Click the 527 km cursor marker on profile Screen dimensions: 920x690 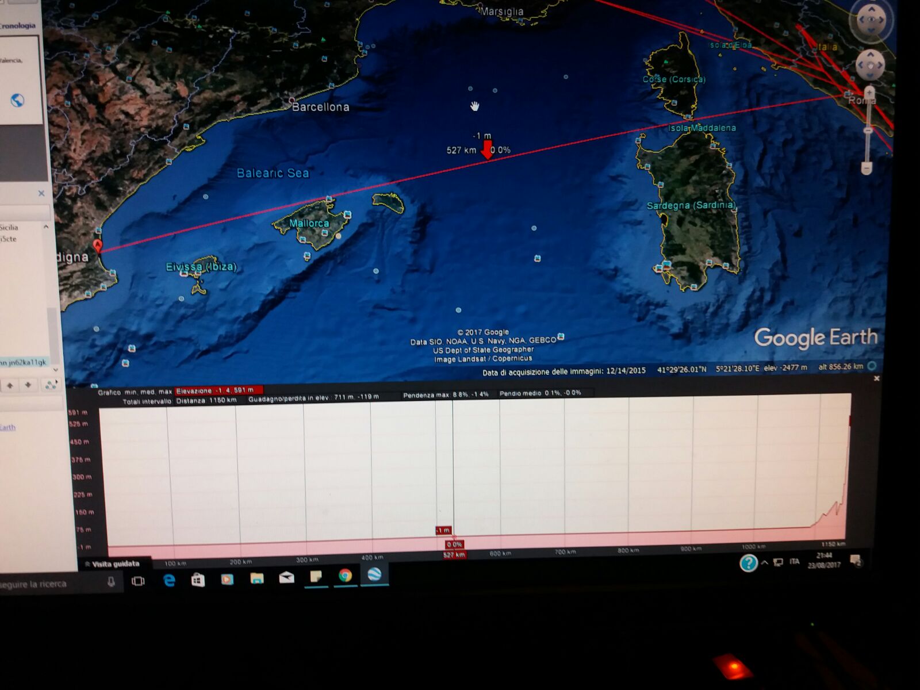point(454,555)
